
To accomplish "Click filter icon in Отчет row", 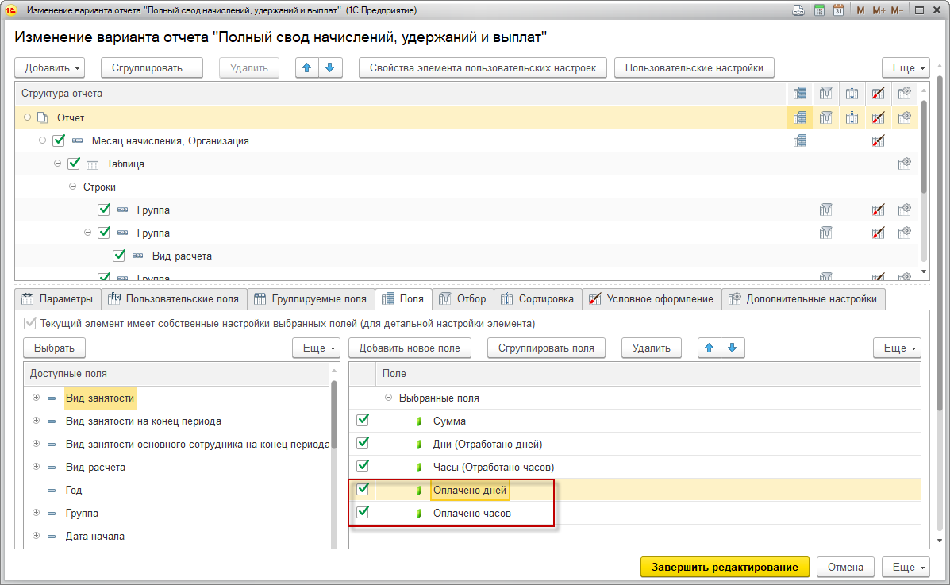I will 826,117.
